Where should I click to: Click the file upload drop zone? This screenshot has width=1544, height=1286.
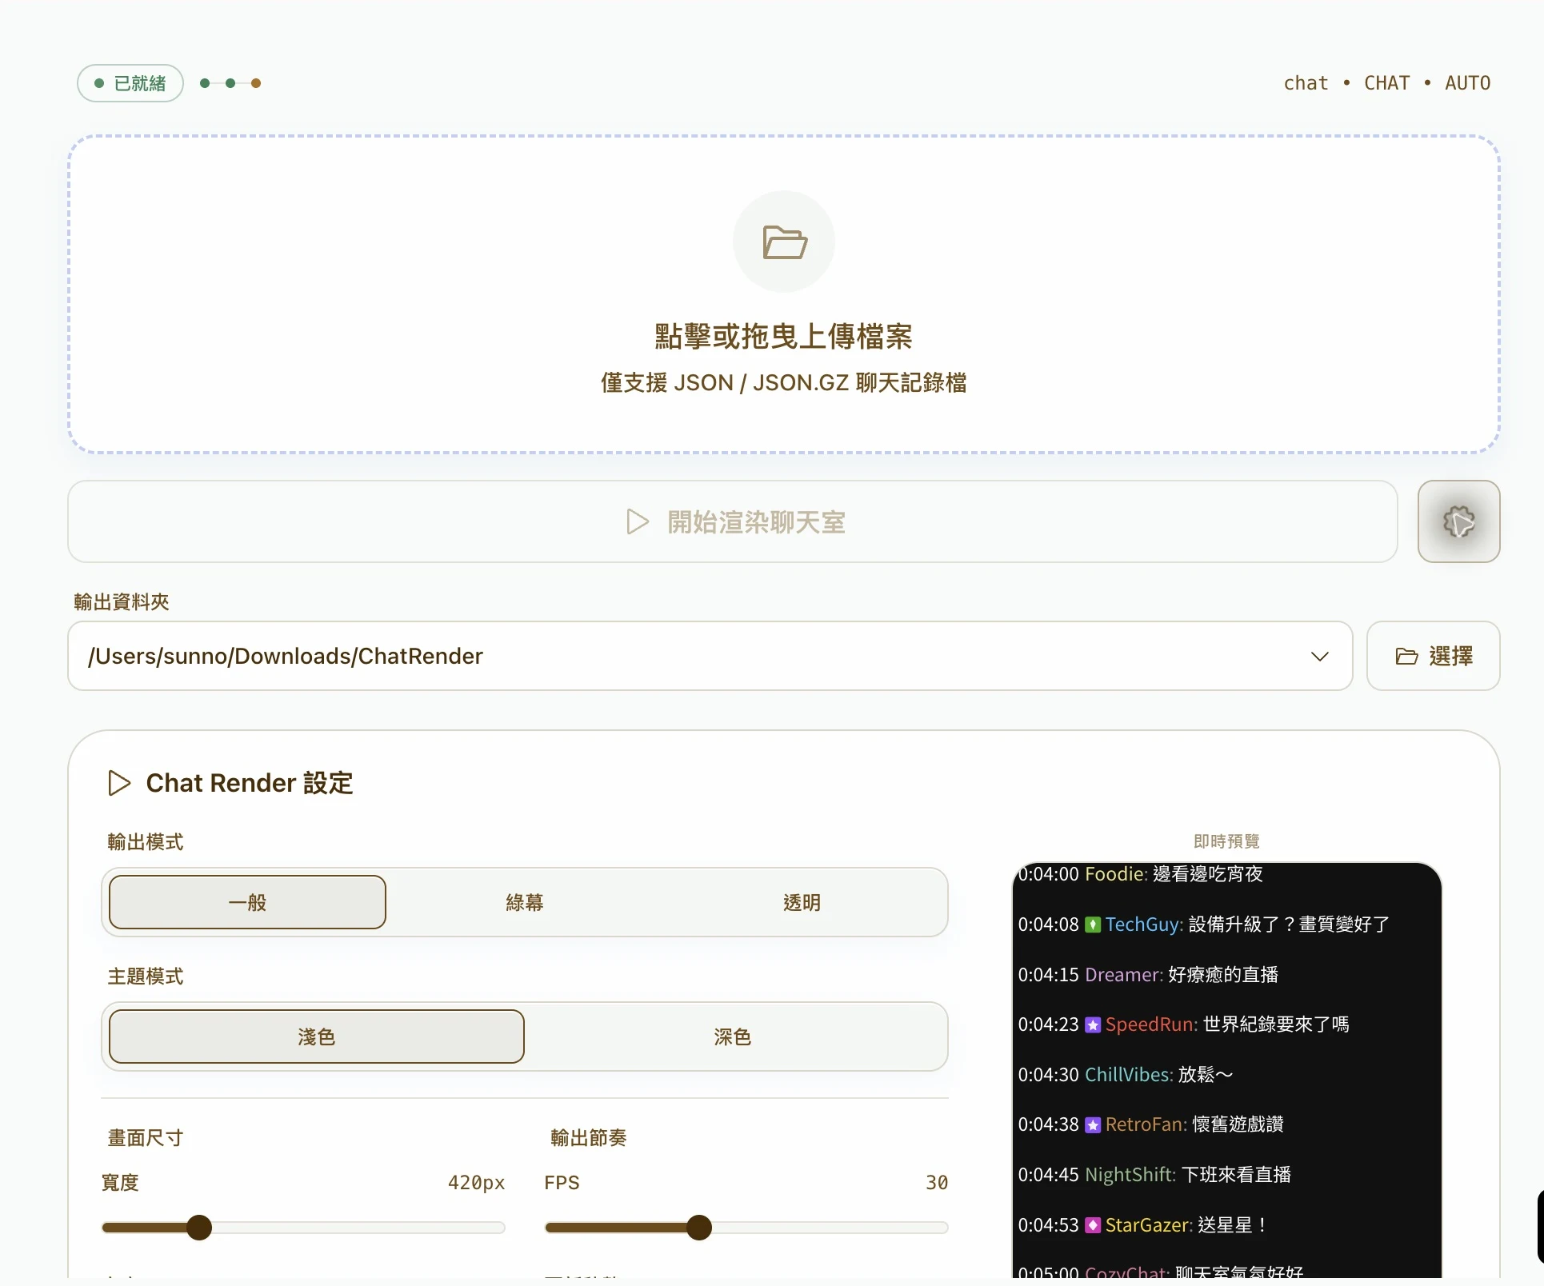coord(784,294)
